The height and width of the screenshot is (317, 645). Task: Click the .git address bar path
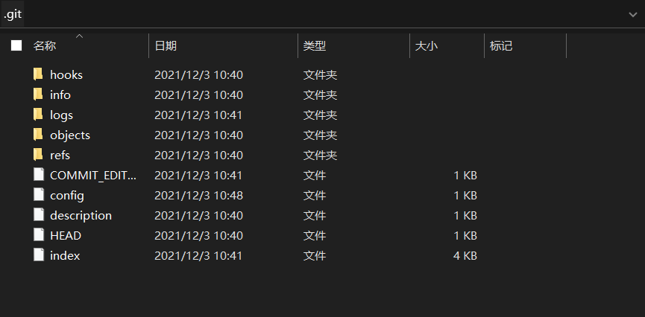13,14
